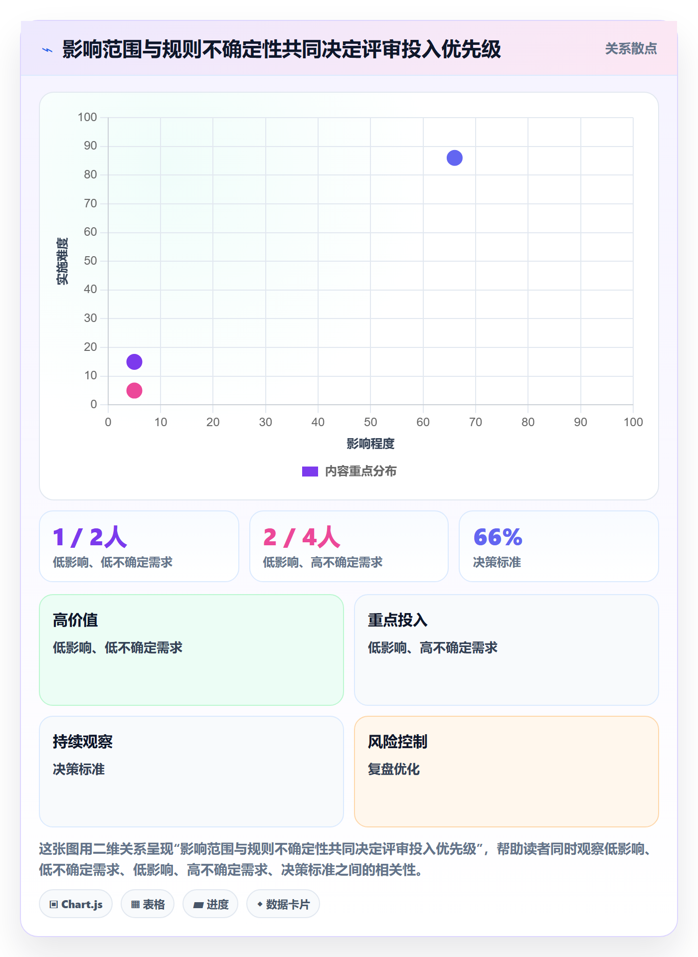Viewport: 698px width, 957px height.
Task: Click the 66% stat value
Action: [x=498, y=537]
